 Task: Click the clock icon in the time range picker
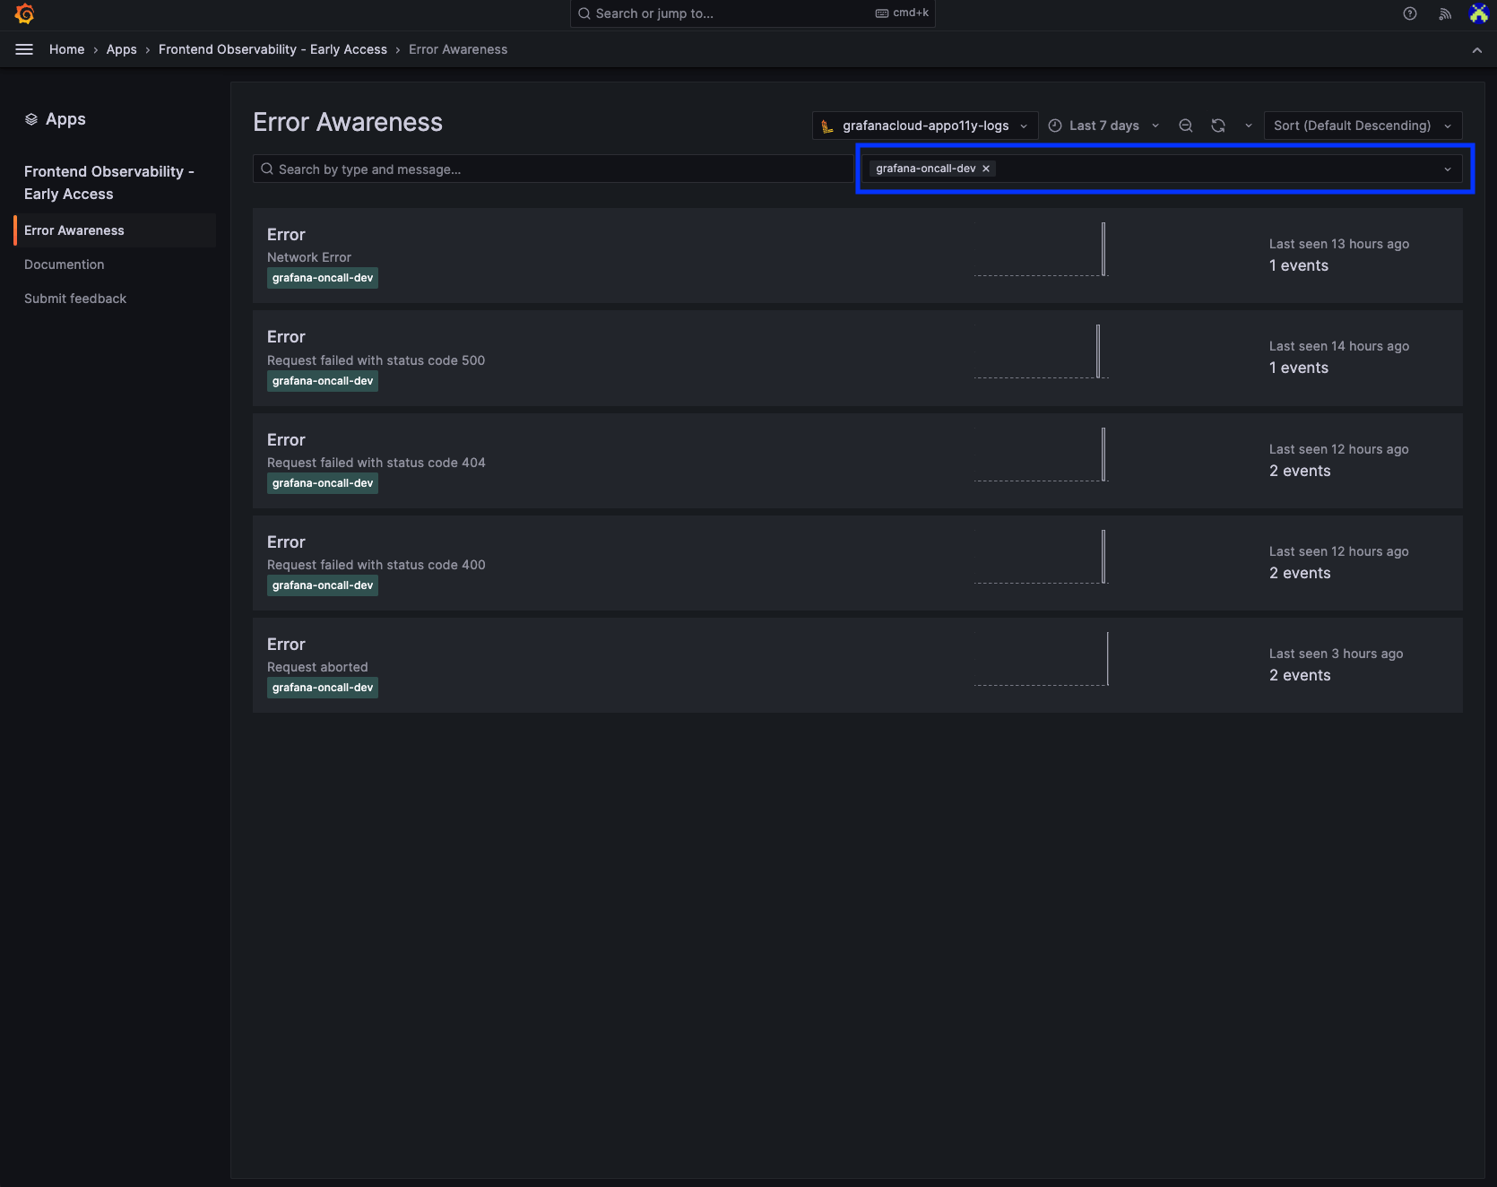[x=1055, y=126]
